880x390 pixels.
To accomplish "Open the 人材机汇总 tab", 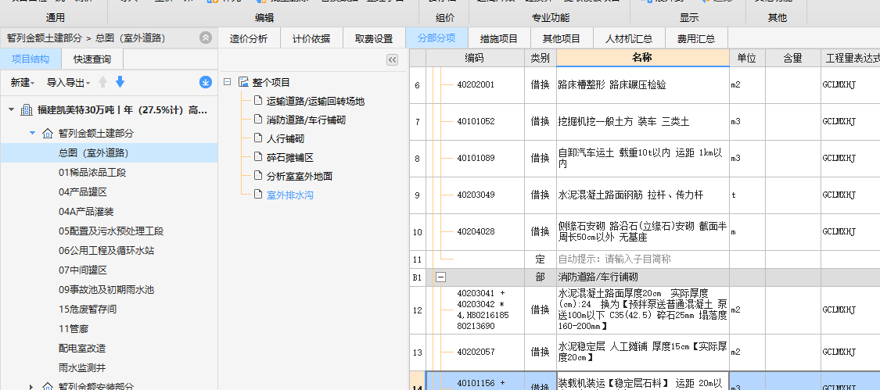I will pyautogui.click(x=629, y=39).
